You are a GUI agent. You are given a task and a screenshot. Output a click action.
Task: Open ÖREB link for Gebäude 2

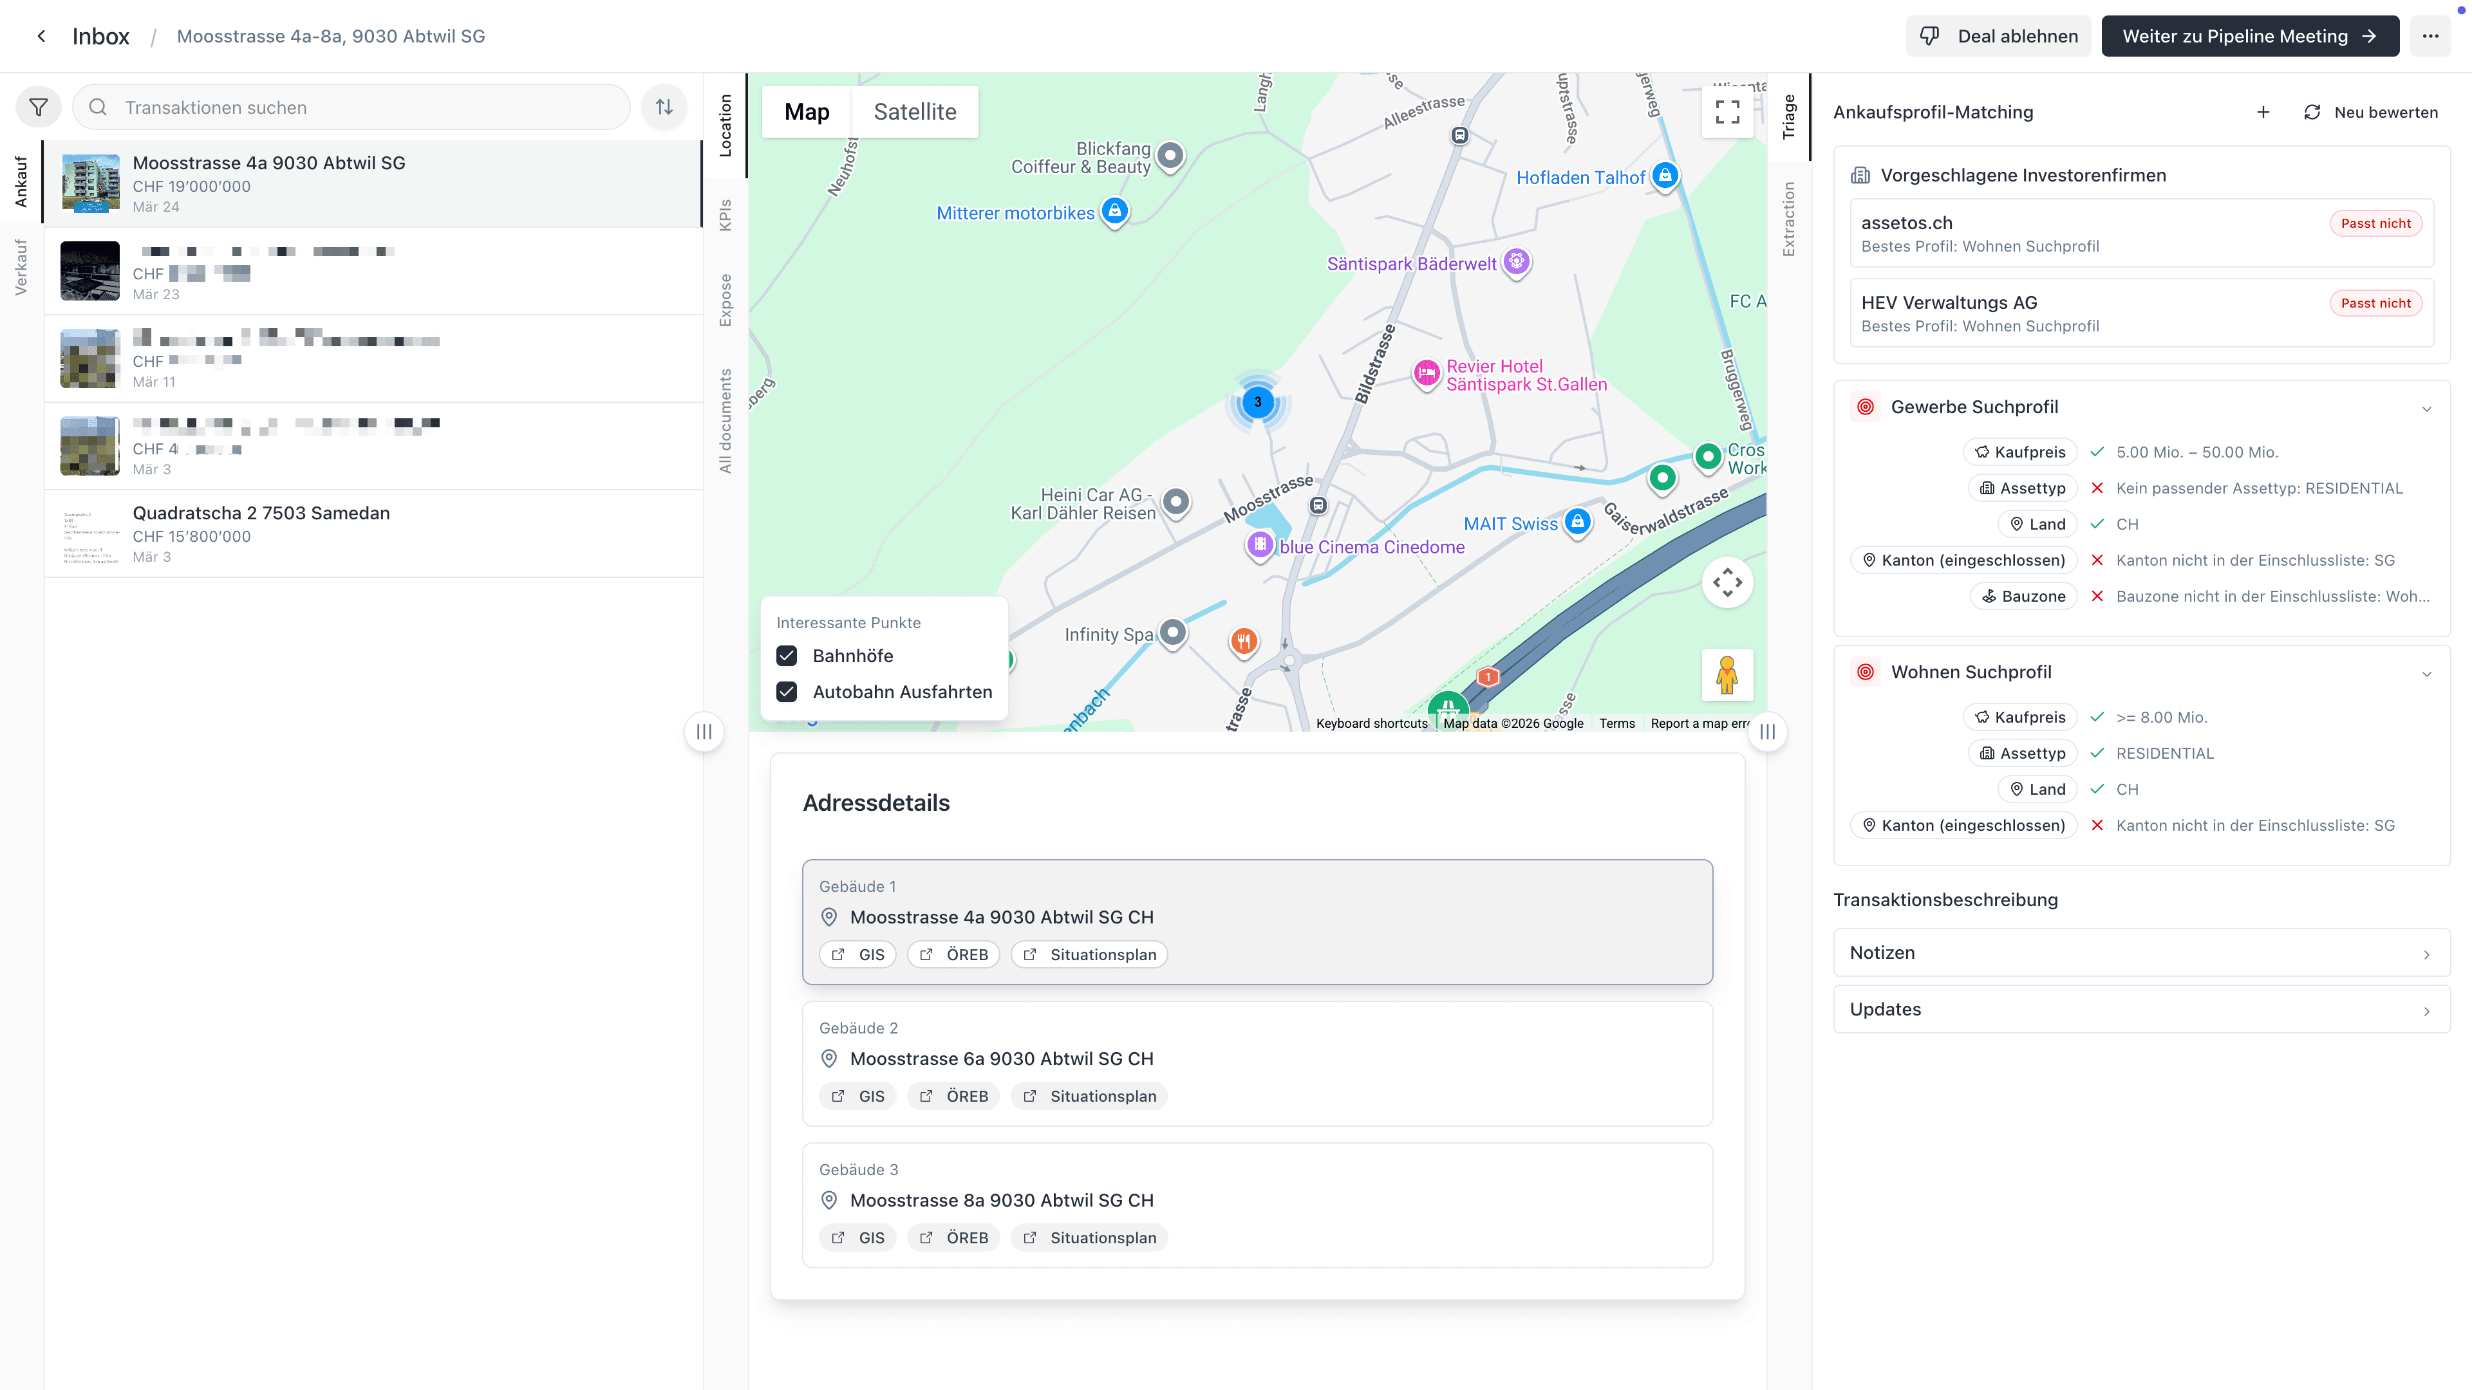[954, 1097]
